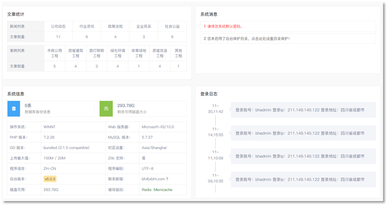Click the MySQL version 5.7.37 value
388x206 pixels.
[x=147, y=137]
